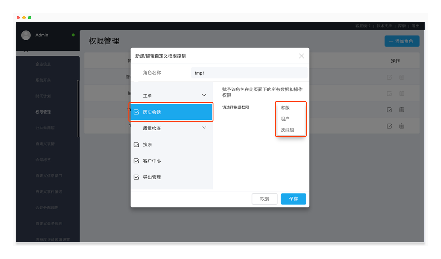Click the 保存 button

point(293,199)
